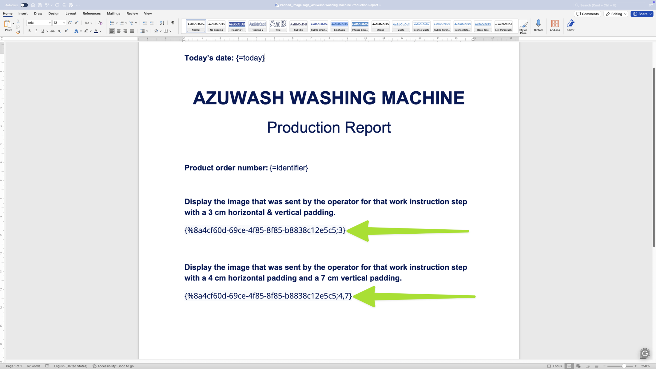The image size is (656, 369).
Task: Open the Sort dialog
Action: point(162,23)
